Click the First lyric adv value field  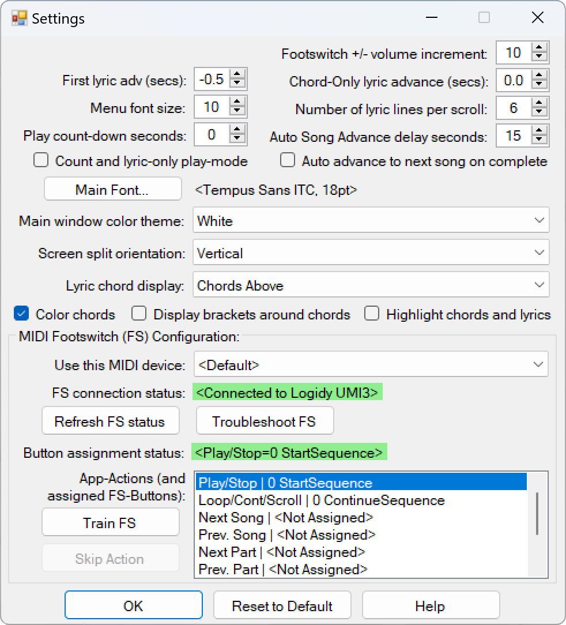(x=212, y=79)
